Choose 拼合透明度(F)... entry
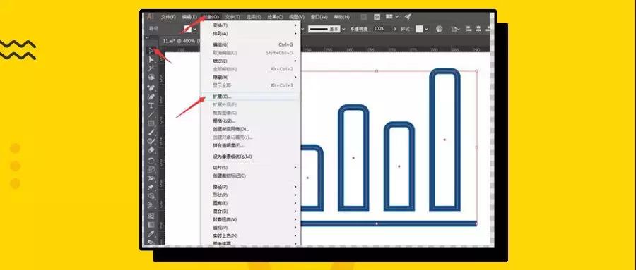636x270 pixels. tap(250, 145)
